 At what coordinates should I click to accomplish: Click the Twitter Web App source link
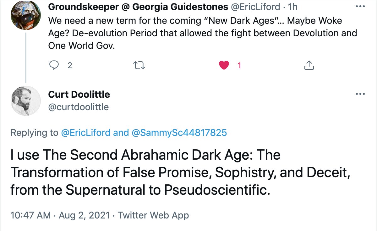pyautogui.click(x=153, y=215)
